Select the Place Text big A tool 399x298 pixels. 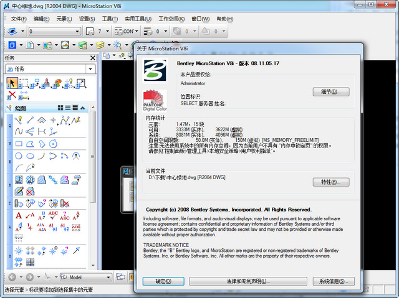tap(19, 215)
